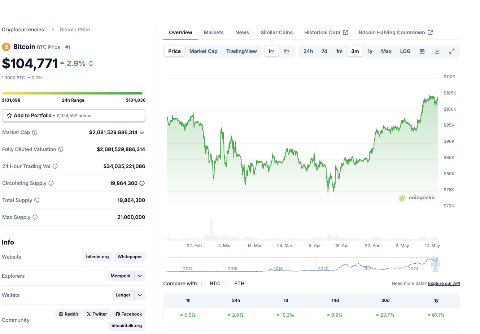
Task: Set chart range to 24h
Action: pos(308,51)
